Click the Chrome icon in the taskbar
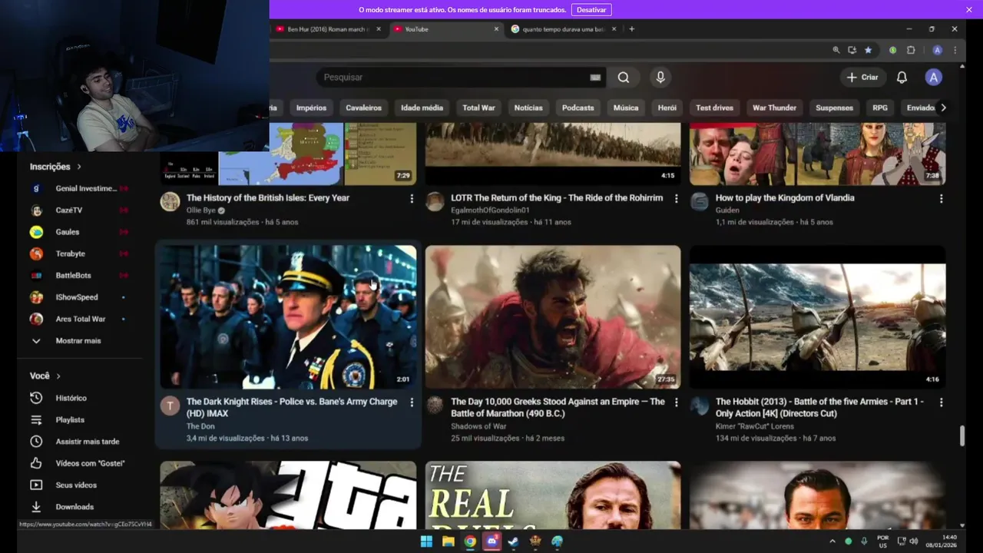 pyautogui.click(x=470, y=541)
